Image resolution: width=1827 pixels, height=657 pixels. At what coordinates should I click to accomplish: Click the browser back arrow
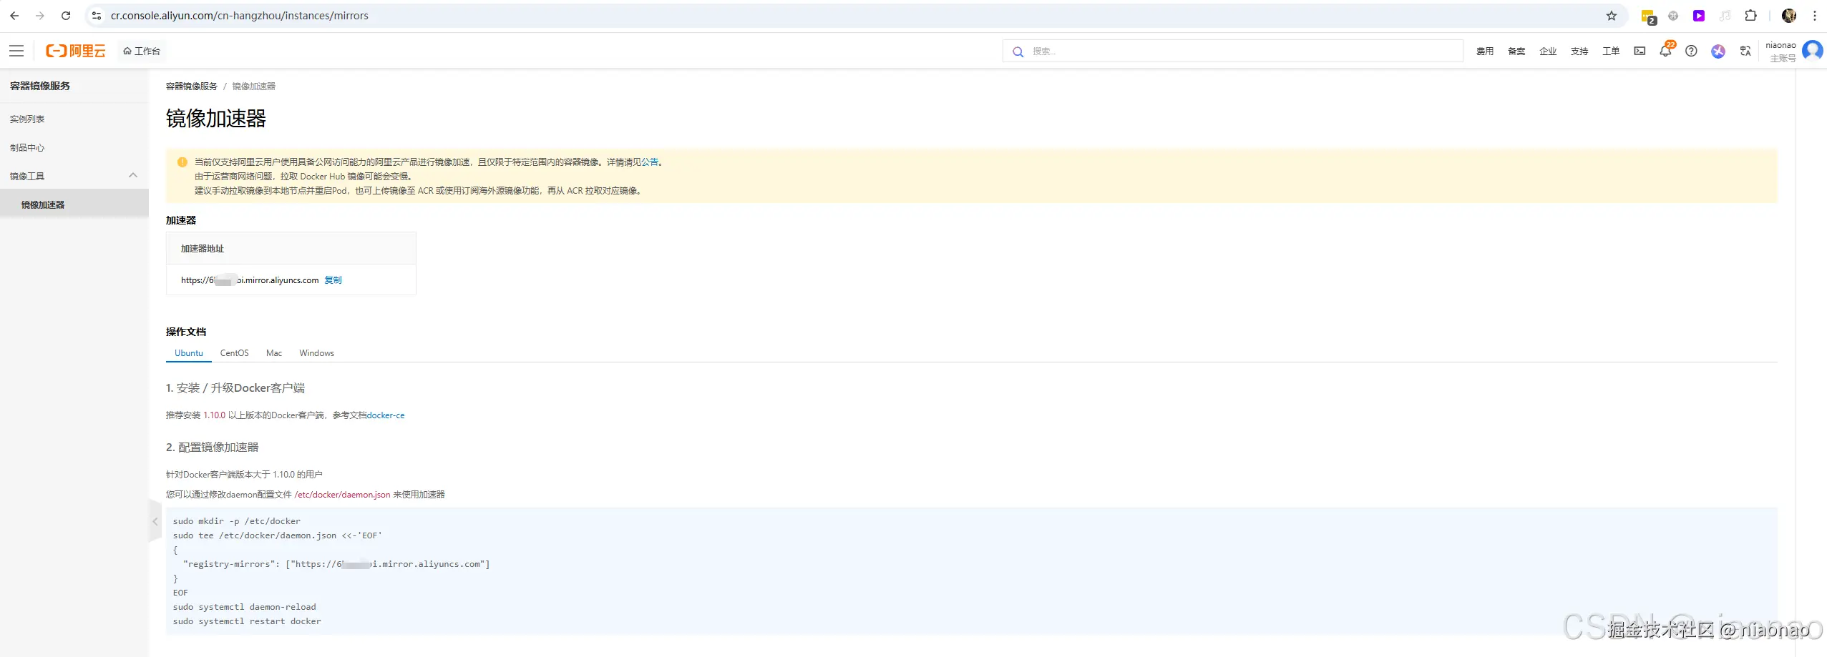click(14, 16)
